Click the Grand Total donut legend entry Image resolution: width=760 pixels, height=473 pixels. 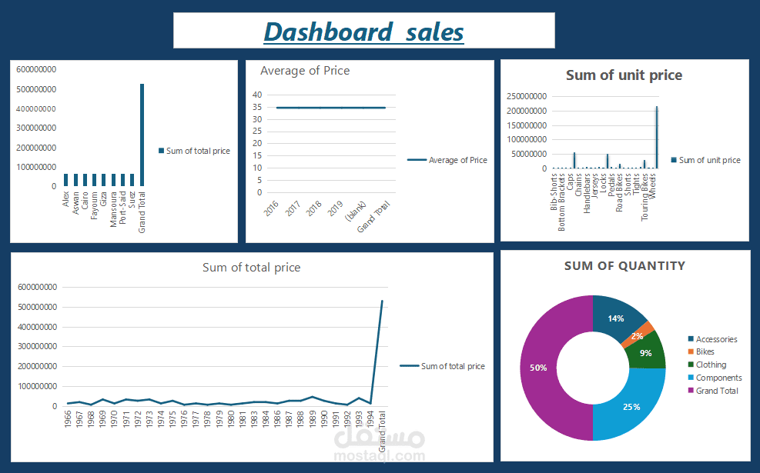tap(713, 391)
